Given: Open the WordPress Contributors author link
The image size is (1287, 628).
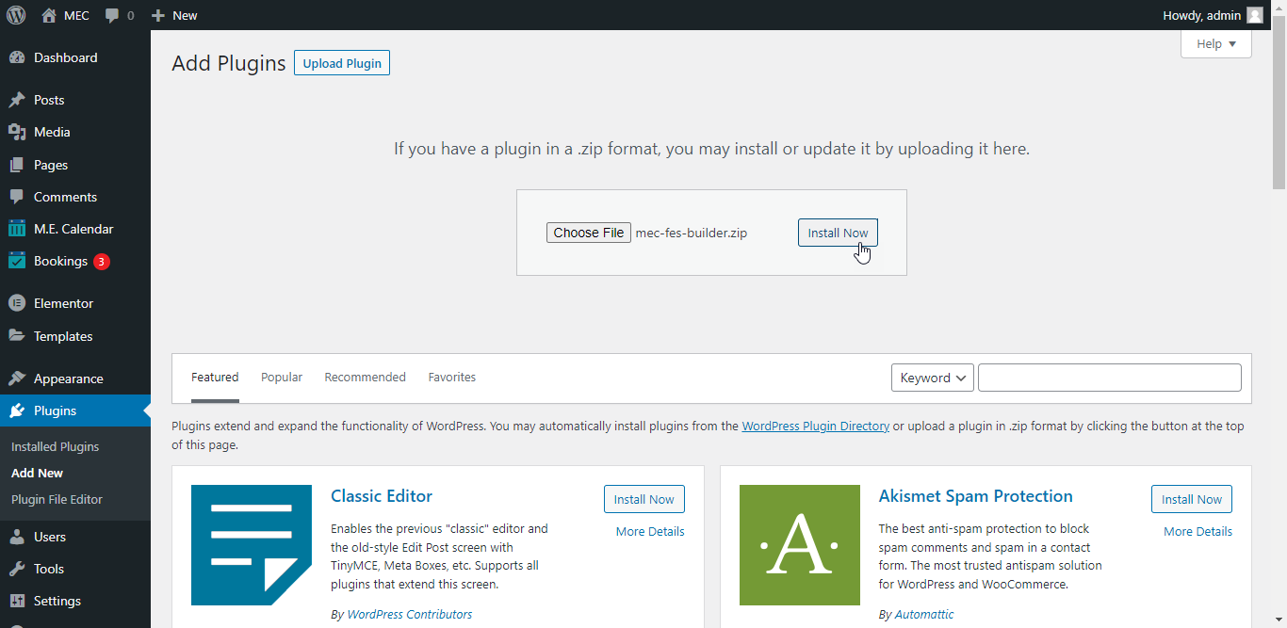Looking at the screenshot, I should click(x=410, y=614).
